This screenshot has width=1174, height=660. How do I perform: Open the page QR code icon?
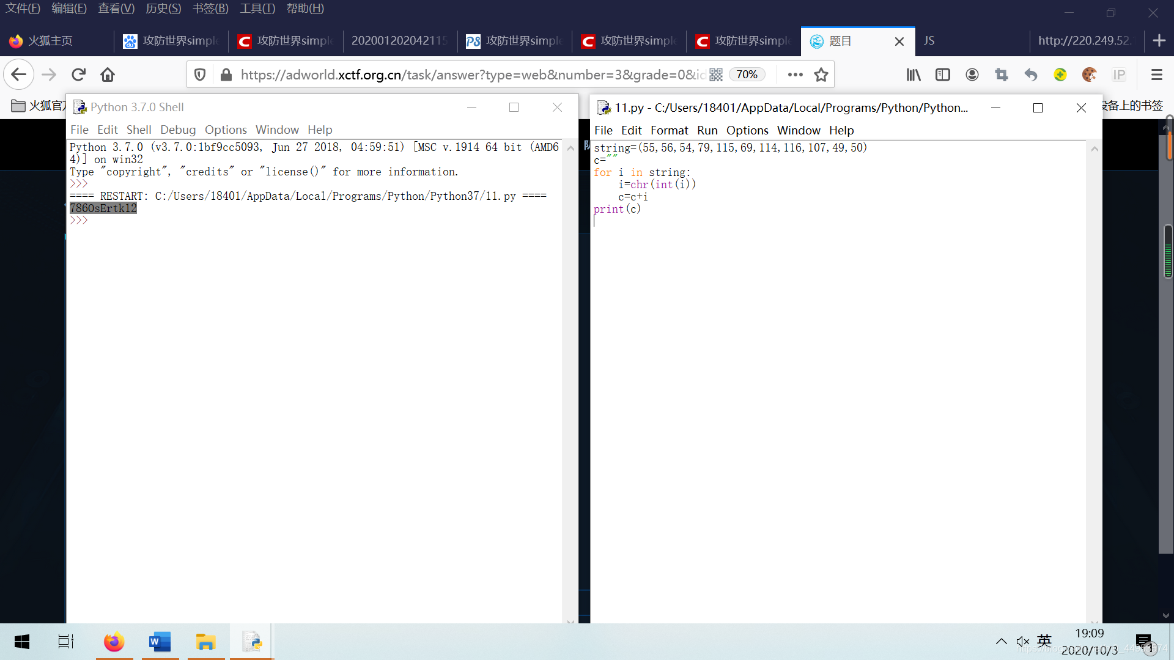click(x=716, y=75)
